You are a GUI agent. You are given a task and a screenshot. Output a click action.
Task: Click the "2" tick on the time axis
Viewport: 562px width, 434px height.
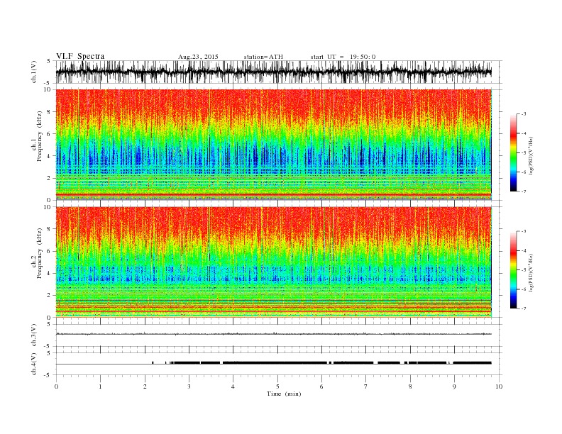tap(145, 386)
